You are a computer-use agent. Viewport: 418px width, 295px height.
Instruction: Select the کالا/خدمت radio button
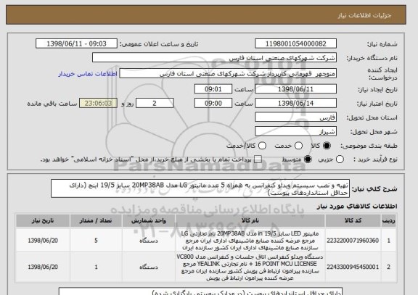pos(262,146)
